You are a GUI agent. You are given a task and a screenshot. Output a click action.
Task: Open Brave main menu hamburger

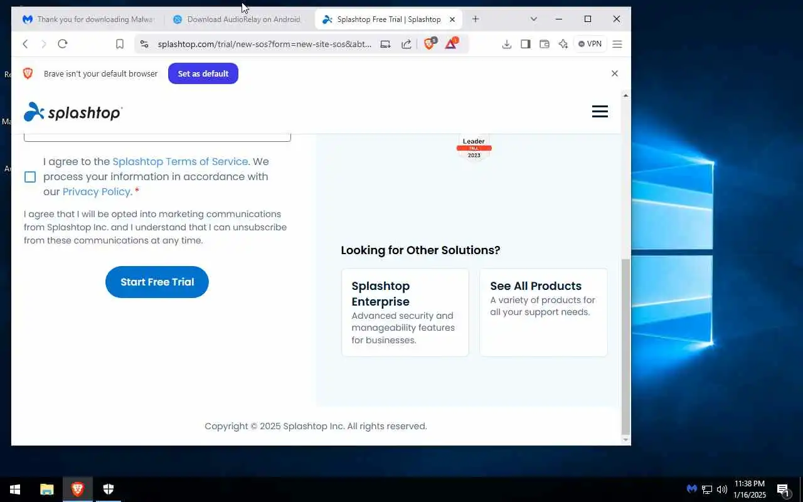617,44
